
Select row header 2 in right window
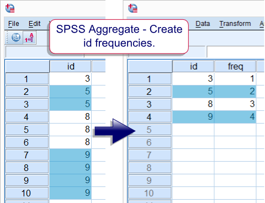[150, 92]
